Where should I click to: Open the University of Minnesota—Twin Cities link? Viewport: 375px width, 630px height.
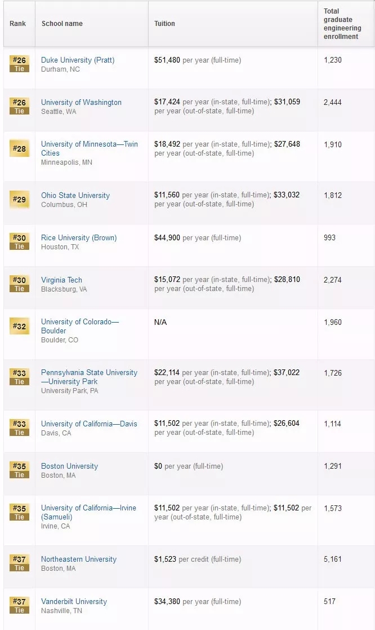89,148
